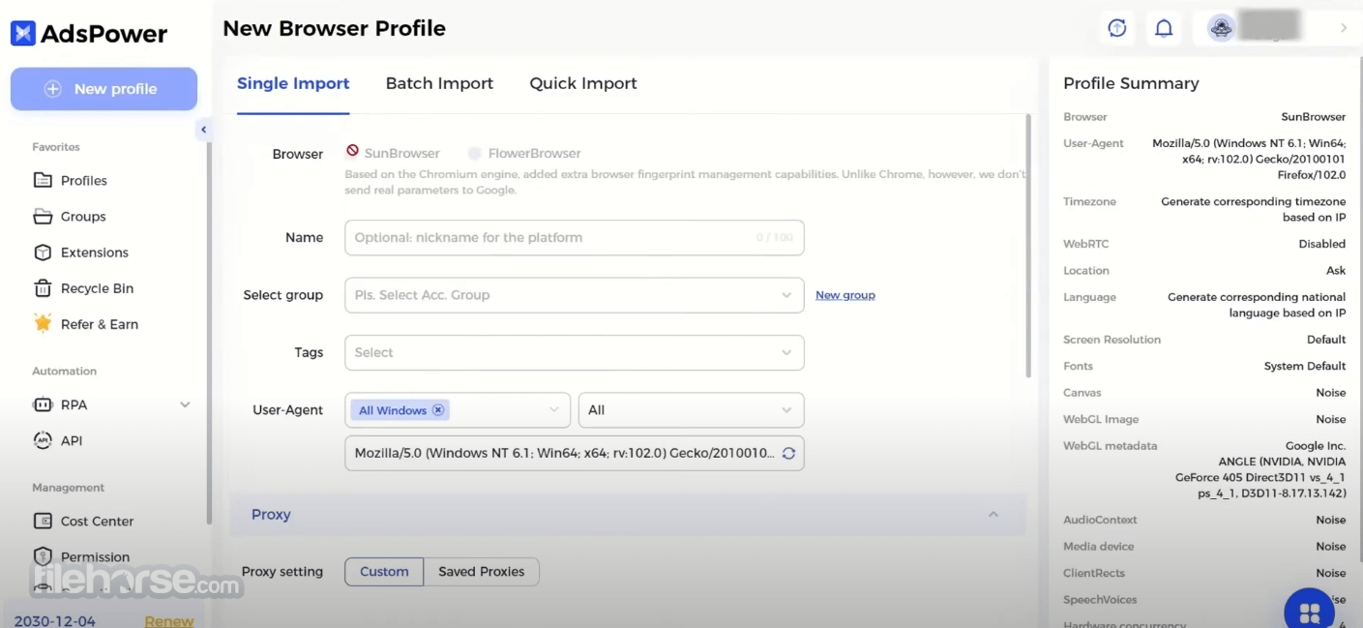Click the Cost Center icon

click(43, 521)
